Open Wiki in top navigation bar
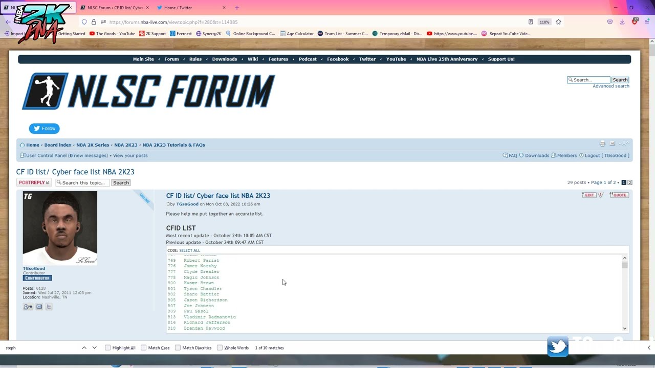This screenshot has width=655, height=368. (253, 59)
